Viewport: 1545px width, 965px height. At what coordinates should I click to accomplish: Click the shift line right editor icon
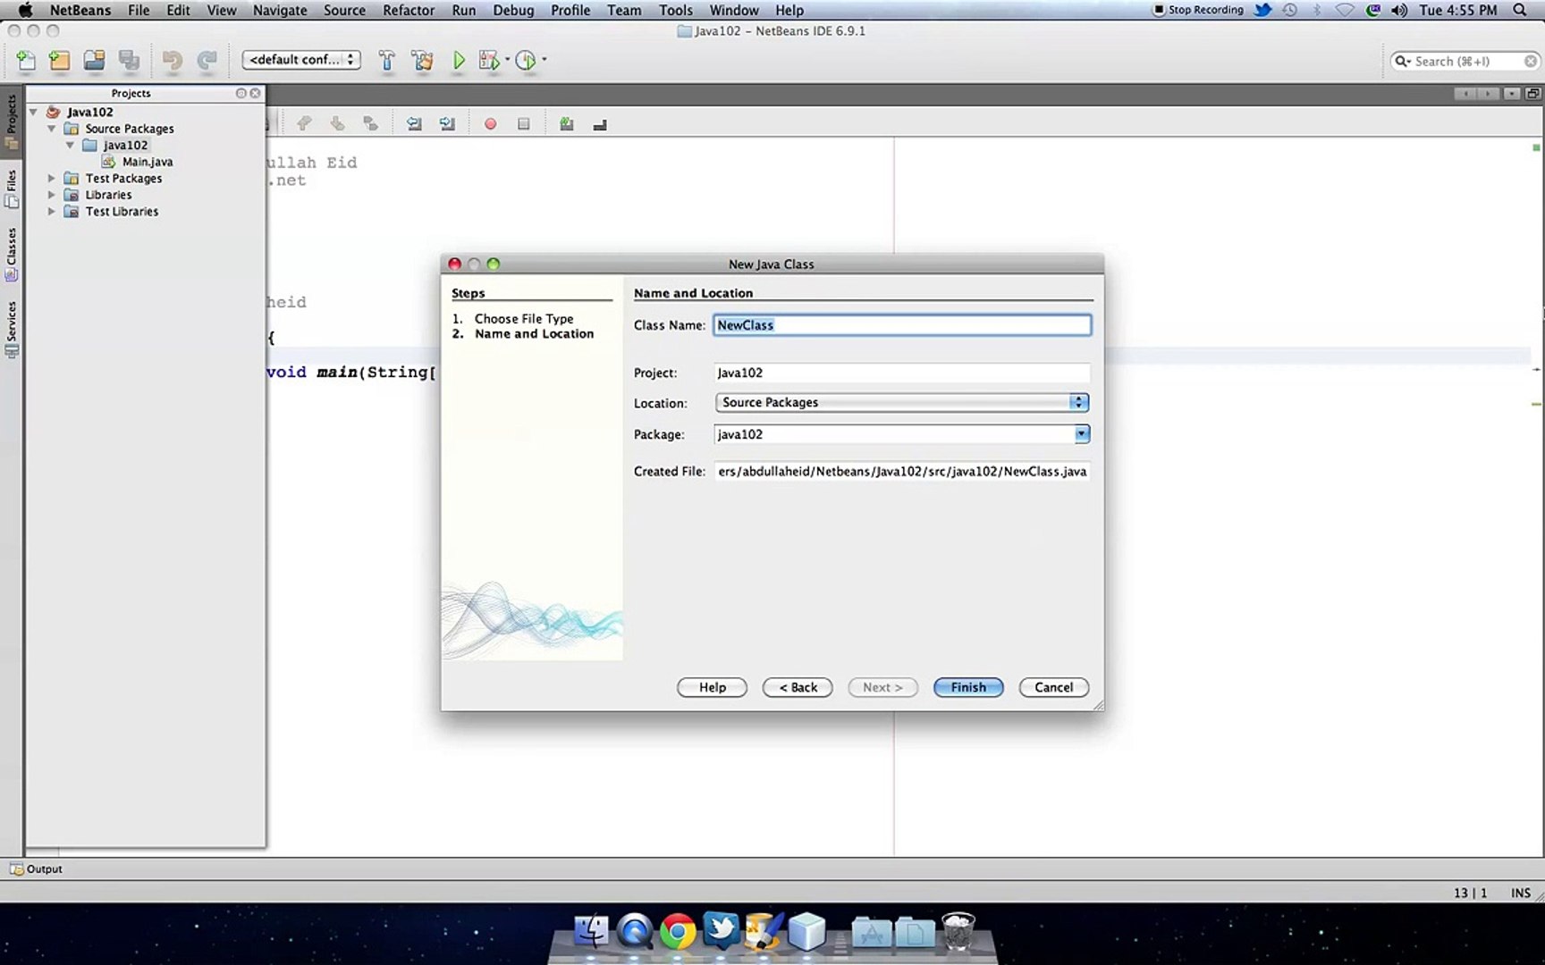click(x=447, y=124)
